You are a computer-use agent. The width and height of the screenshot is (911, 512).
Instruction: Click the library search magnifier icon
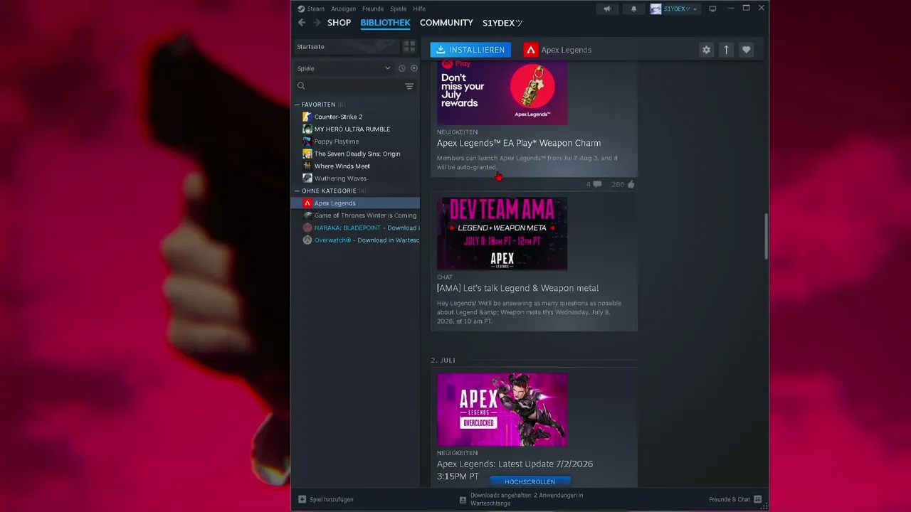[x=301, y=86]
